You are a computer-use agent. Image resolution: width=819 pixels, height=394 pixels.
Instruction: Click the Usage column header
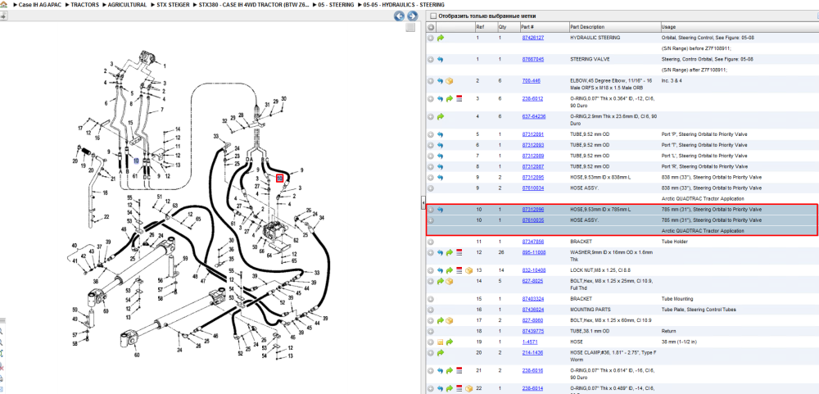[739, 27]
